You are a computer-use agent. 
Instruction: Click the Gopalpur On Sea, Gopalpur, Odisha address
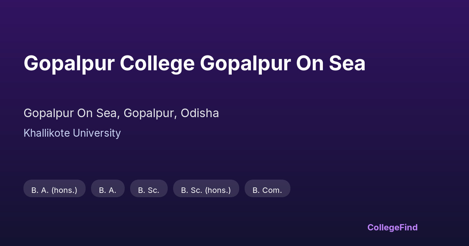coord(121,113)
